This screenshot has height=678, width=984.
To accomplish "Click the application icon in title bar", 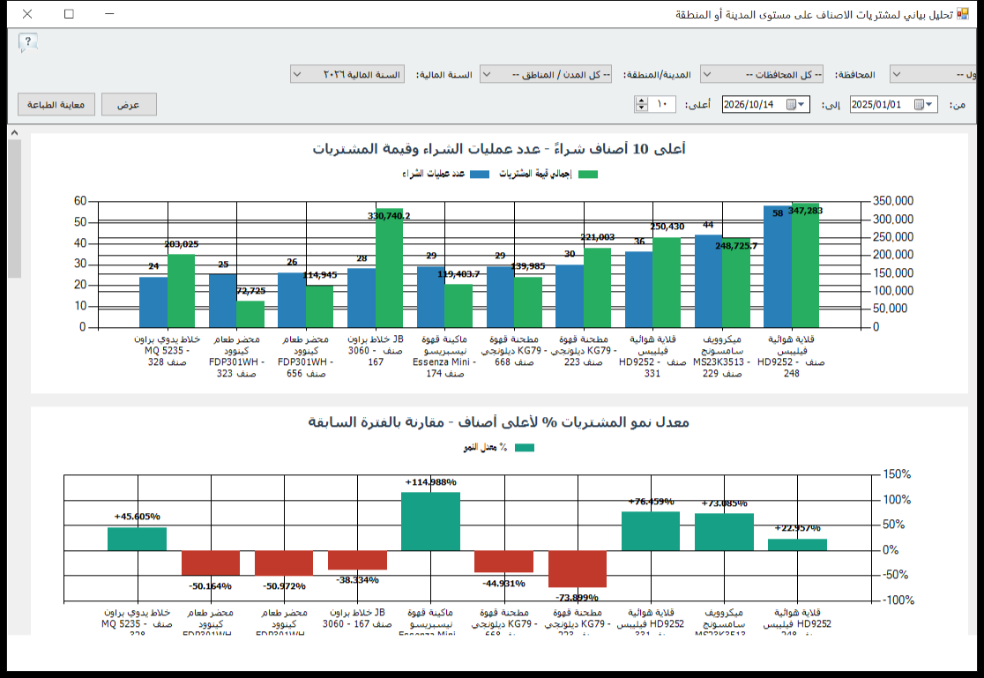I will coord(962,14).
